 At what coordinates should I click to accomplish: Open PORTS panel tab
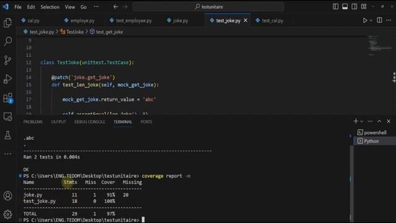pos(146,122)
